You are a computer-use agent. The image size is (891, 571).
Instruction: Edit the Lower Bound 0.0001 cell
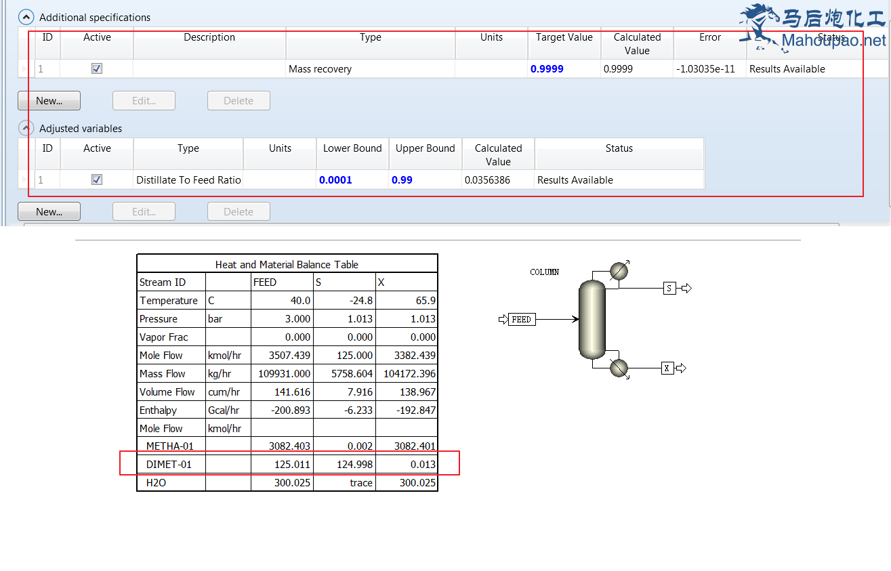[352, 179]
